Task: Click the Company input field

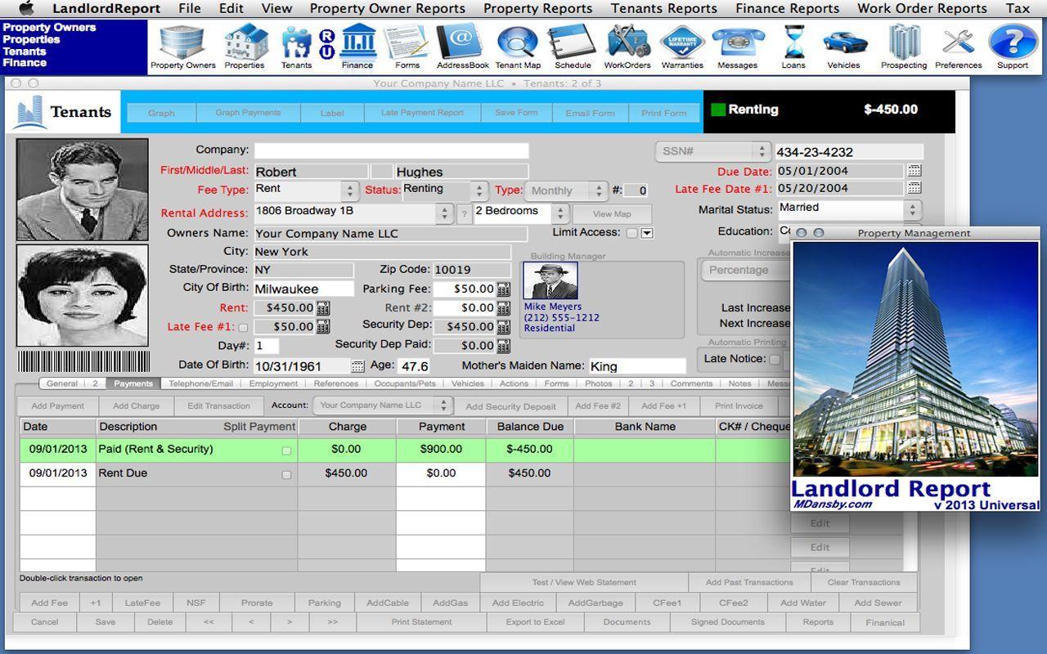Action: [x=391, y=150]
